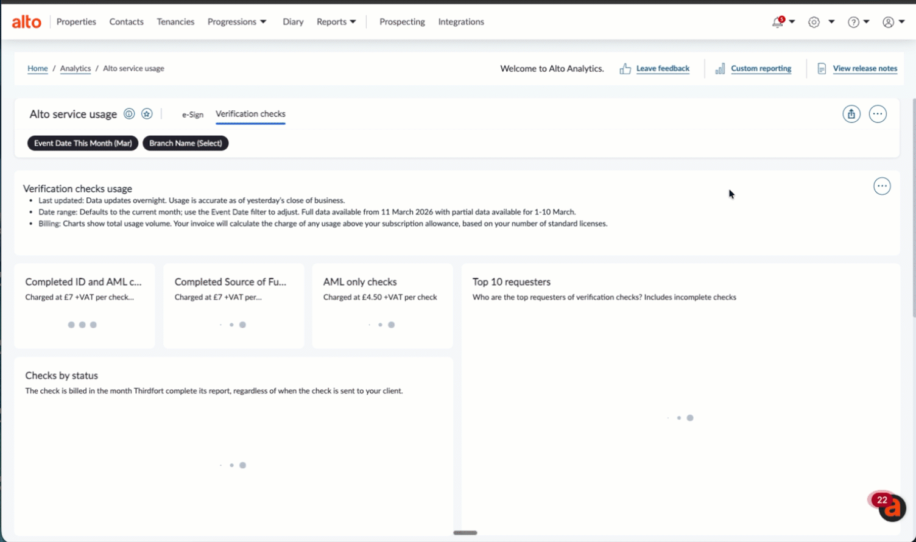Click the Checks by status heading

coord(62,376)
